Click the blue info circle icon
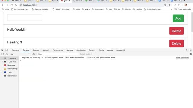 pyautogui.click(x=5, y=72)
